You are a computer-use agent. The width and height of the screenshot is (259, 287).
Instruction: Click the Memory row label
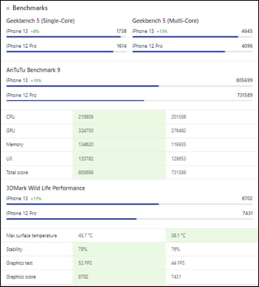pos(15,145)
